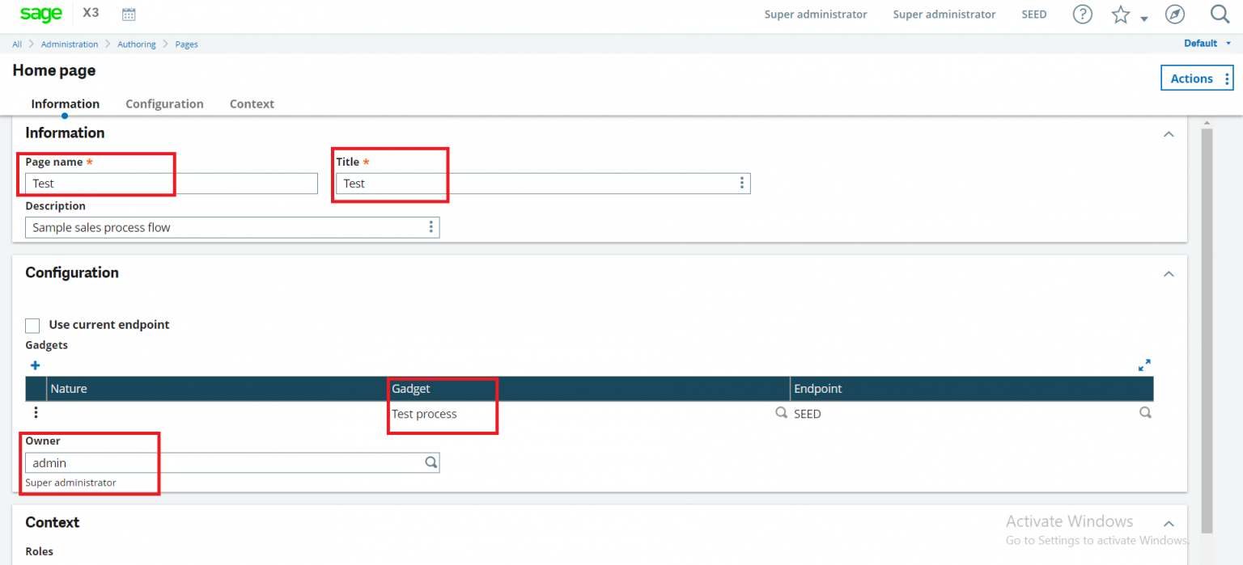Add a gadget row with the plus icon

click(35, 365)
